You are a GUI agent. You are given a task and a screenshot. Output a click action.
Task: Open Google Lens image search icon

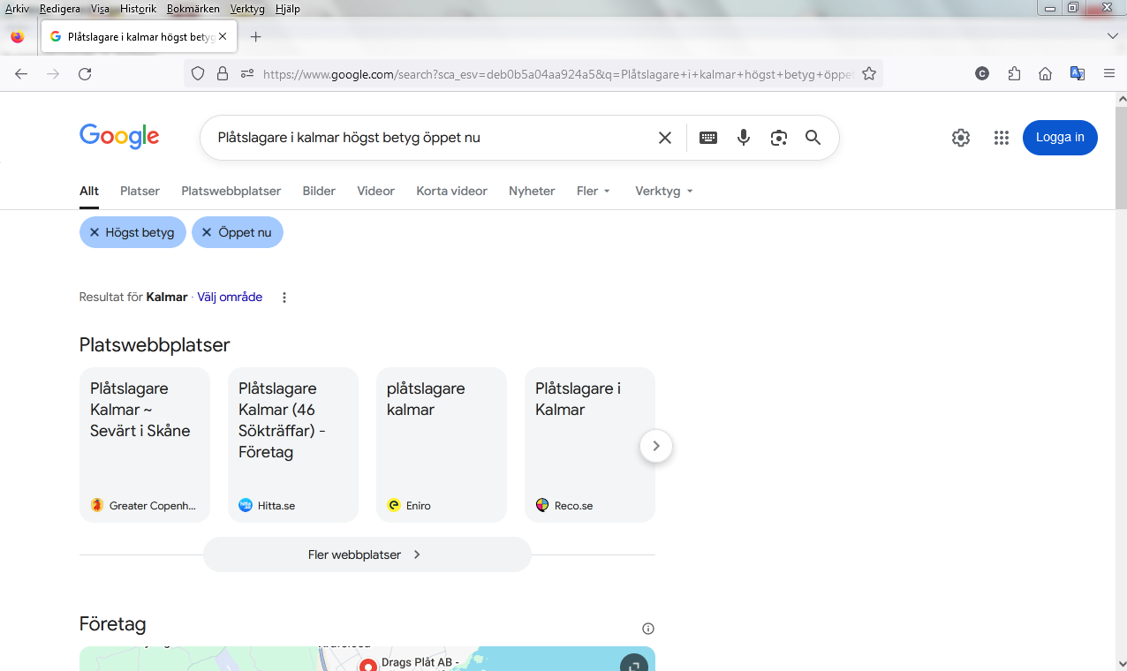(x=778, y=138)
